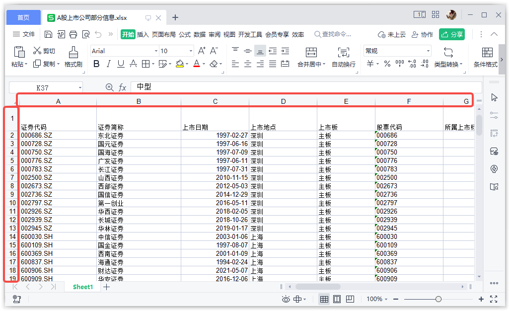Center text horizontally
Screen dimensions: 510x311
click(x=247, y=64)
